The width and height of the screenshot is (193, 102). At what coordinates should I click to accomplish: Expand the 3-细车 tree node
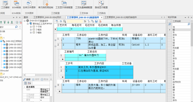[x=31, y=33]
